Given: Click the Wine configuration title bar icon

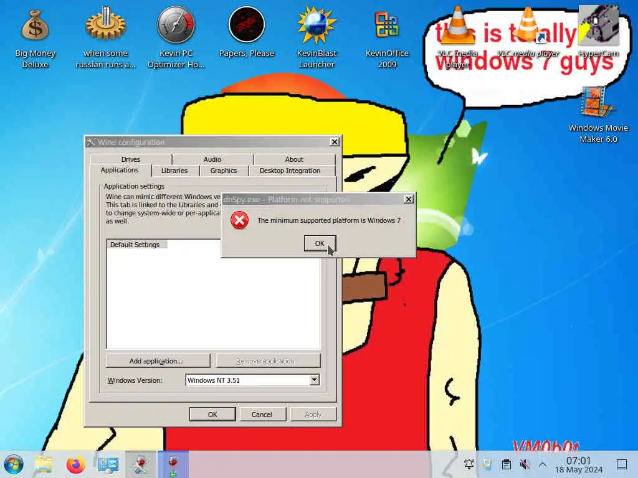Looking at the screenshot, I should tap(90, 142).
